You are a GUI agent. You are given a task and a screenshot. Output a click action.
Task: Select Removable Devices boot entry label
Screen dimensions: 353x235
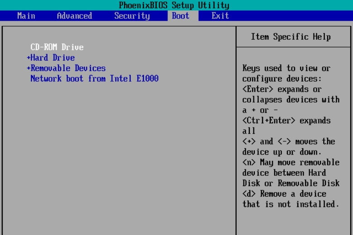[68, 68]
